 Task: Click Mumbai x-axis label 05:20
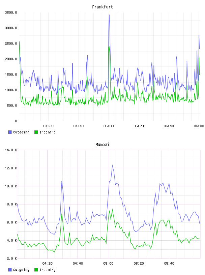(139, 264)
